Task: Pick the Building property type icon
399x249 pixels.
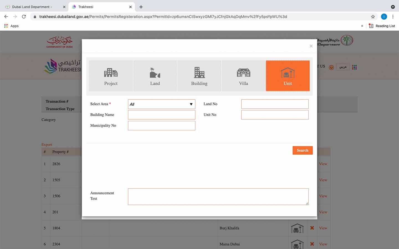Action: pos(199,76)
